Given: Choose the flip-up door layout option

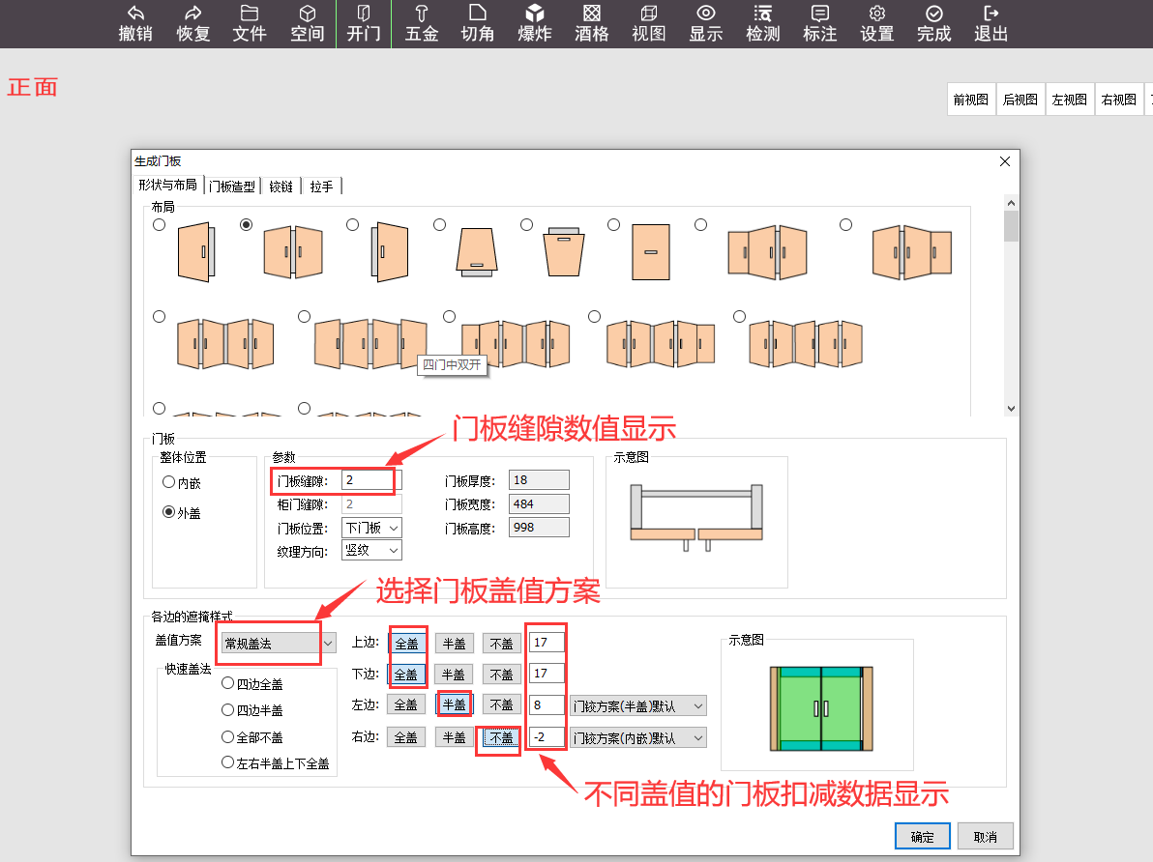Looking at the screenshot, I should tap(440, 225).
